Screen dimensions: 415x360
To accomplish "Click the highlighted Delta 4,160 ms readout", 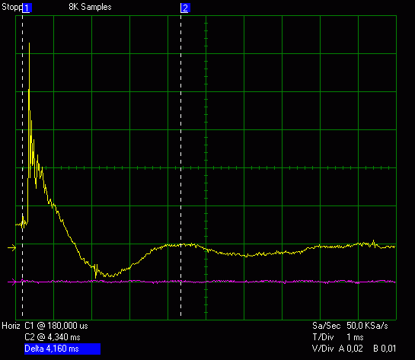I will pos(62,349).
